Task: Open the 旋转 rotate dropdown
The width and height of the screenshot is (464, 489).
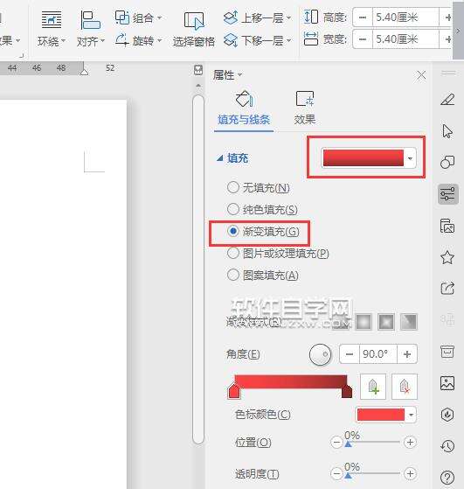Action: [138, 40]
